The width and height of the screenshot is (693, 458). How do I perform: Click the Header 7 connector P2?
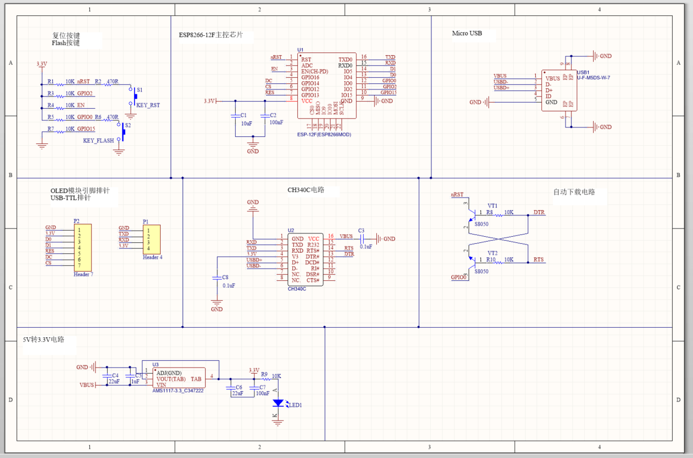84,247
